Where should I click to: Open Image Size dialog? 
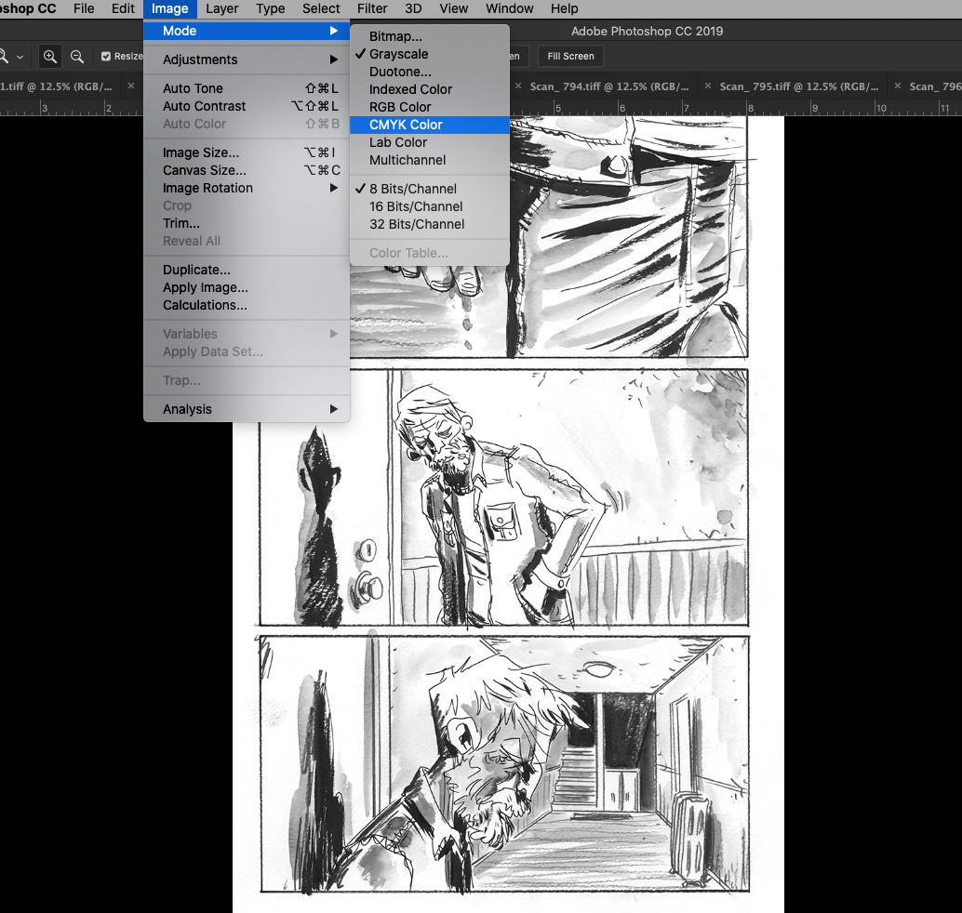247,152
